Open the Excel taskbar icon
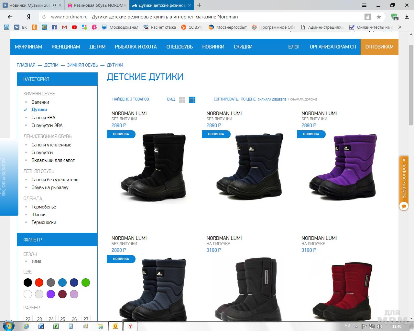The height and width of the screenshot is (331, 414). pyautogui.click(x=56, y=326)
